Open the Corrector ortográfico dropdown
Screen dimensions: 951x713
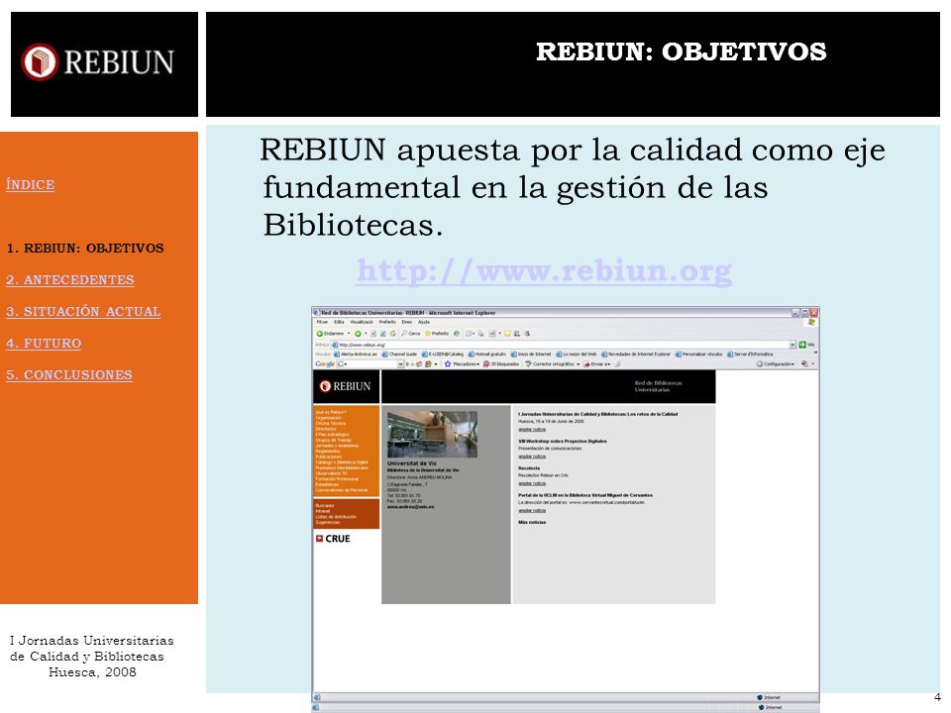(553, 364)
